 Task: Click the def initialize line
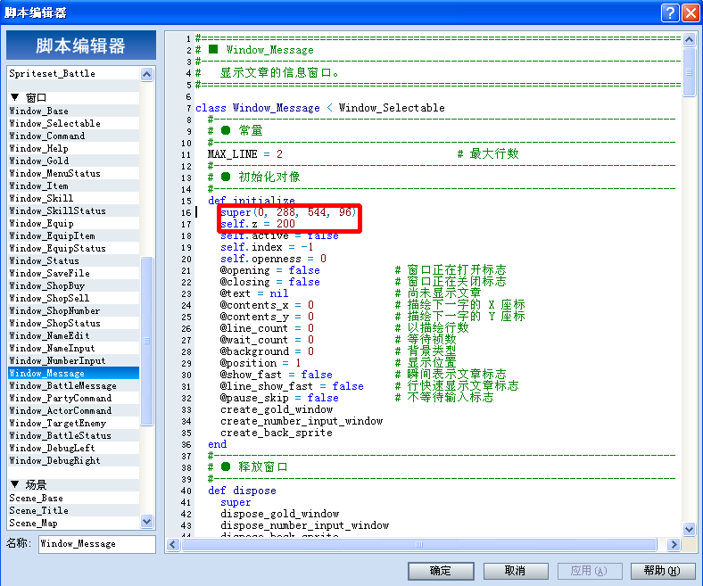point(252,201)
